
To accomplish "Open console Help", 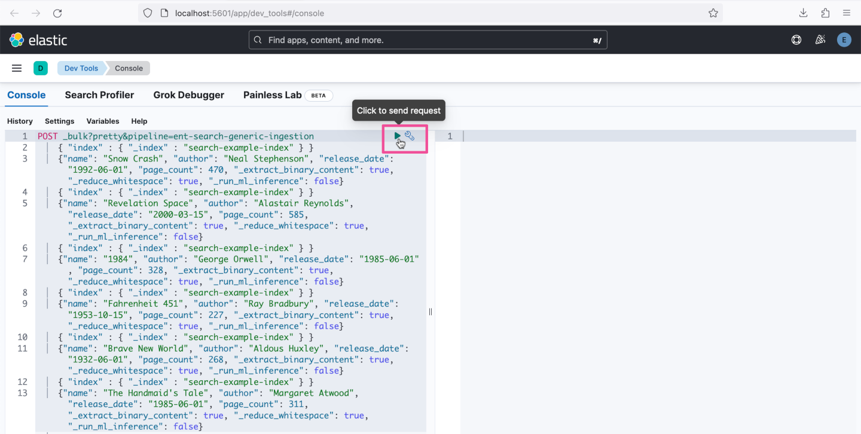I will point(139,121).
